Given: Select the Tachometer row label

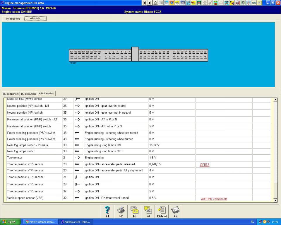Looking at the screenshot, I should tap(15, 158).
